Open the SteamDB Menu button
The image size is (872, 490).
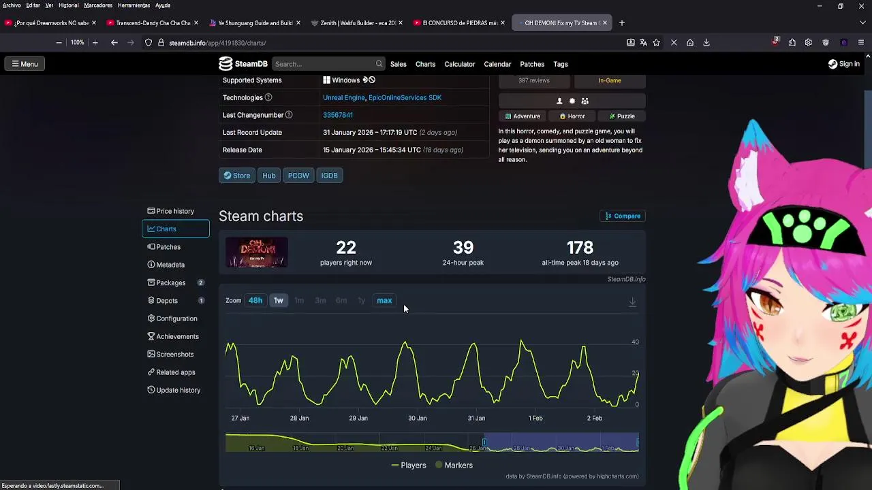pyautogui.click(x=24, y=64)
